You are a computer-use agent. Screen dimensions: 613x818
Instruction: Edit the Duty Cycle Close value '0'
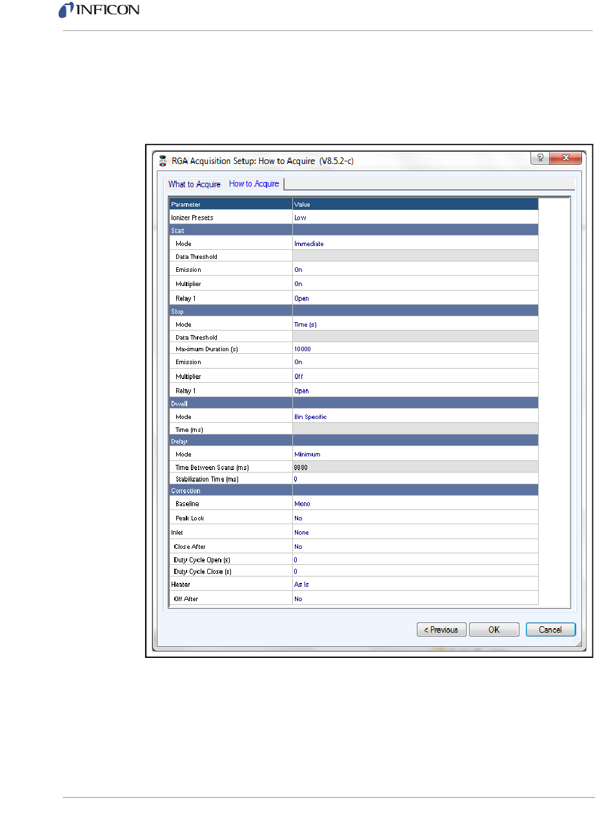(x=416, y=571)
